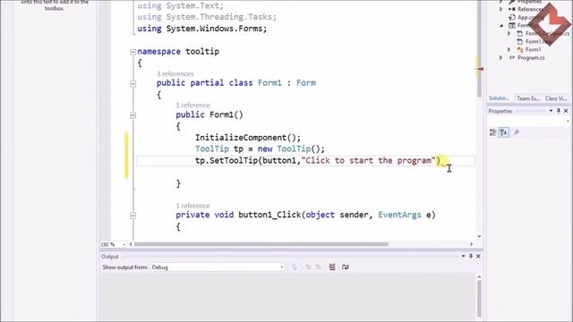This screenshot has height=322, width=573.
Task: Click tp.SetToolTip in the code
Action: [x=227, y=161]
